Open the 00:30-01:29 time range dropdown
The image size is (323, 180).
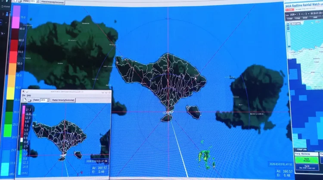coord(317,13)
